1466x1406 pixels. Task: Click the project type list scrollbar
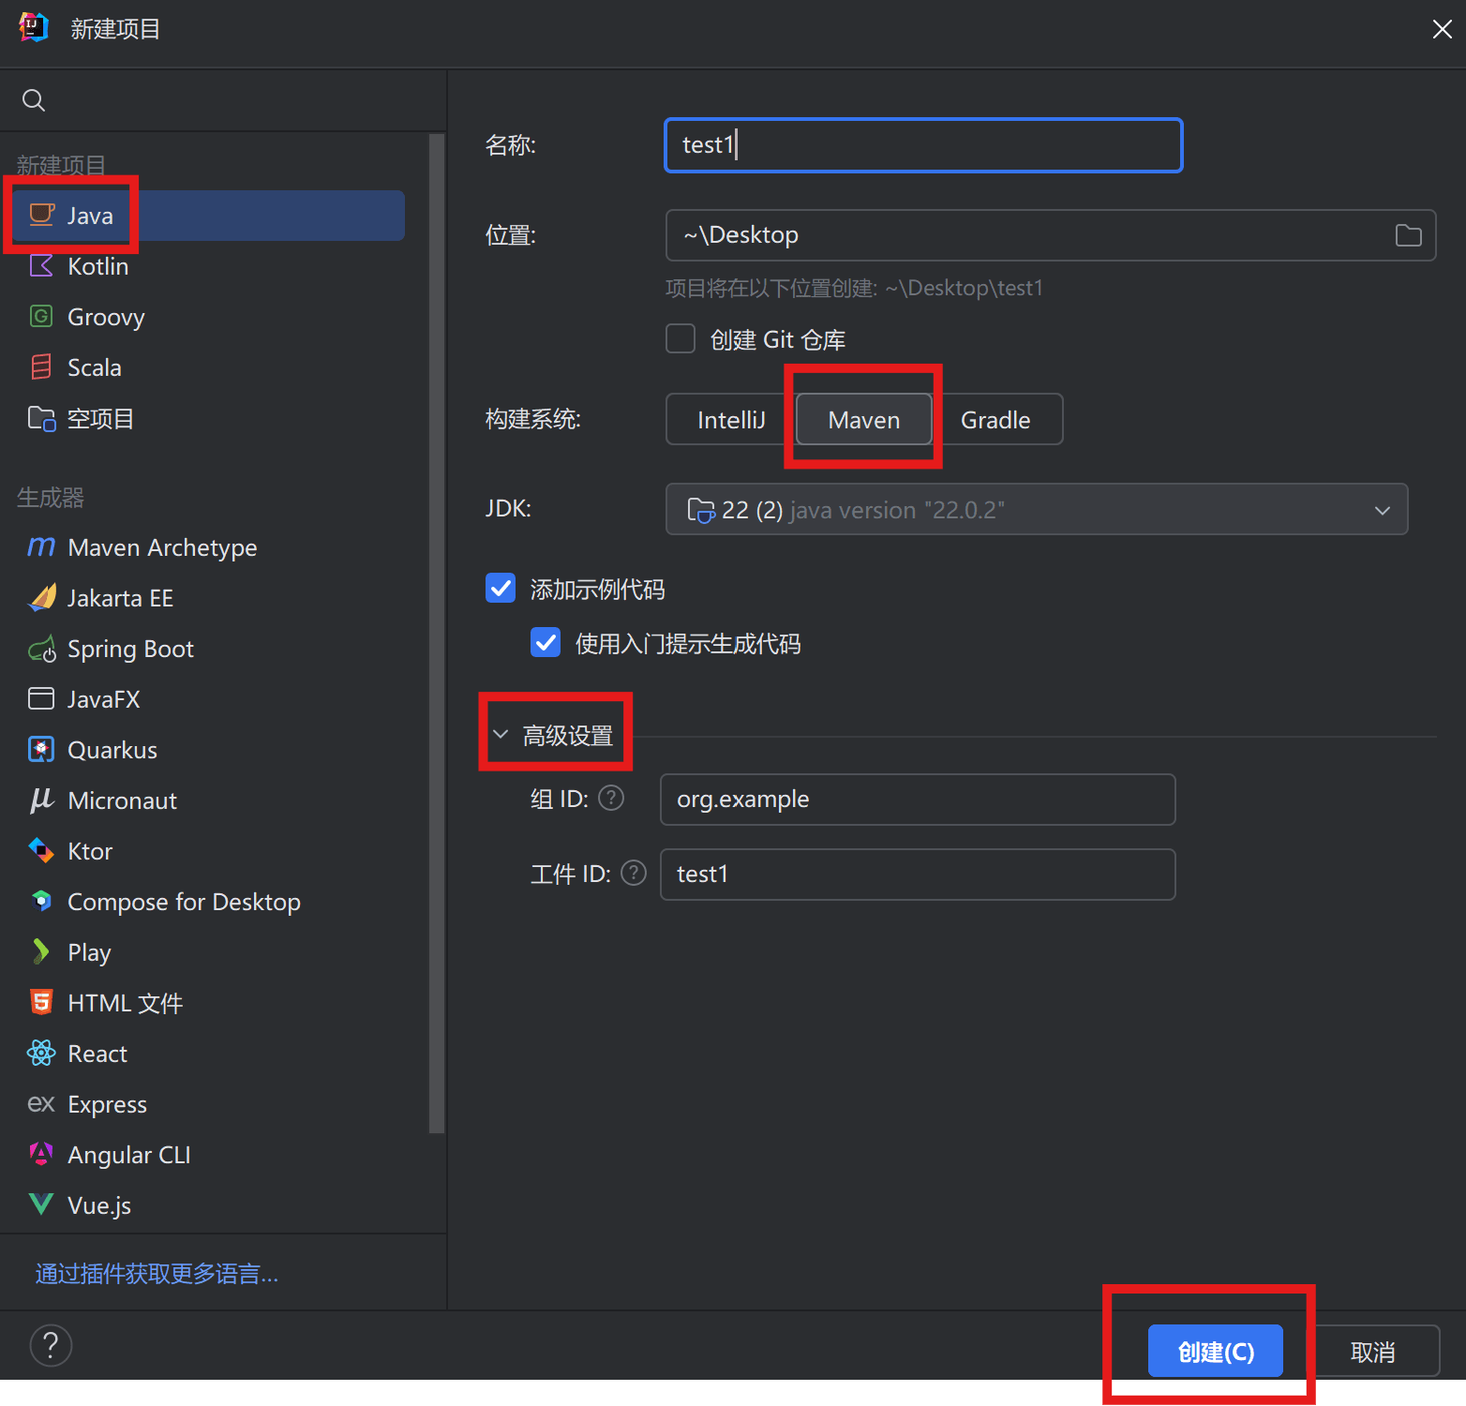[436, 634]
